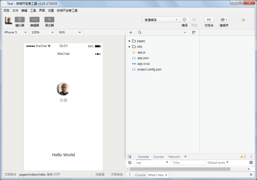Click the 场景值 button
This screenshot has height=180, width=257.
[x=100, y=174]
